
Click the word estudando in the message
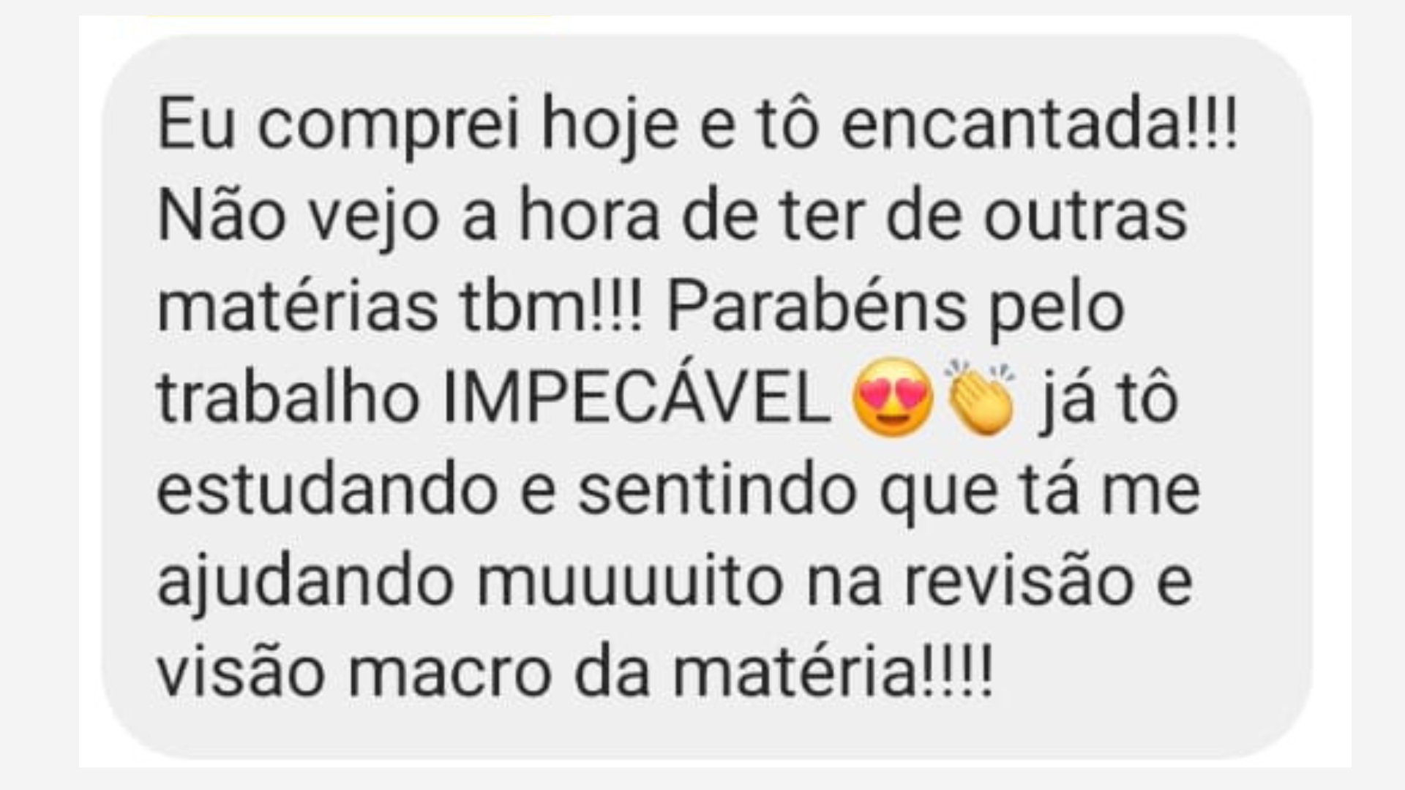[328, 490]
